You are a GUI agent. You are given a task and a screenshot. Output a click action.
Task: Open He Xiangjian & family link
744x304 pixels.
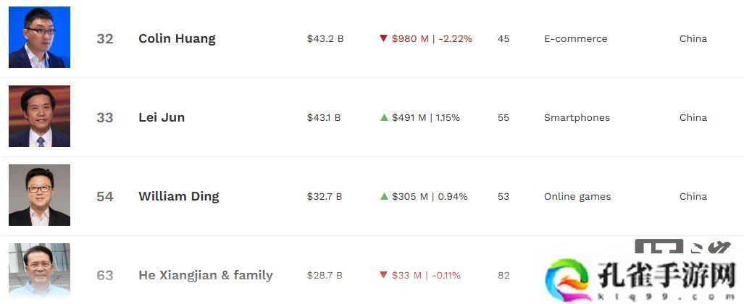[x=206, y=276]
